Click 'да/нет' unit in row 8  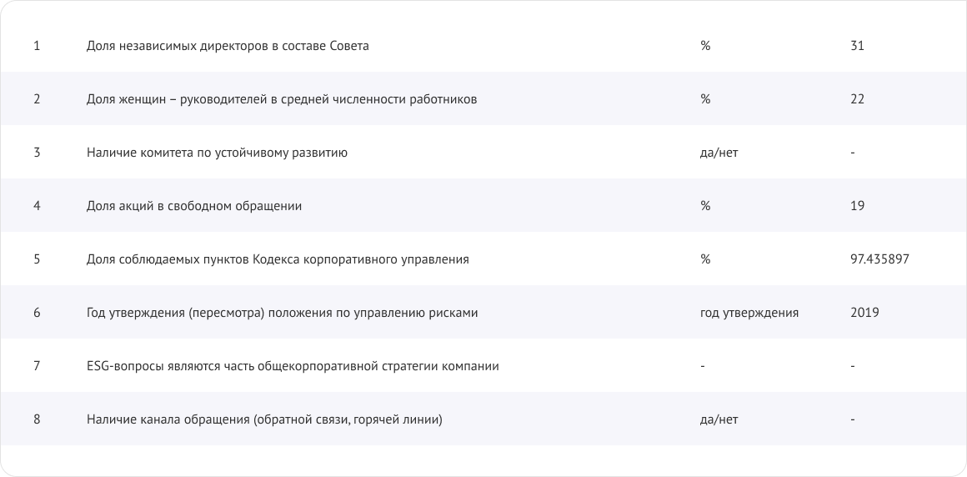pyautogui.click(x=719, y=419)
